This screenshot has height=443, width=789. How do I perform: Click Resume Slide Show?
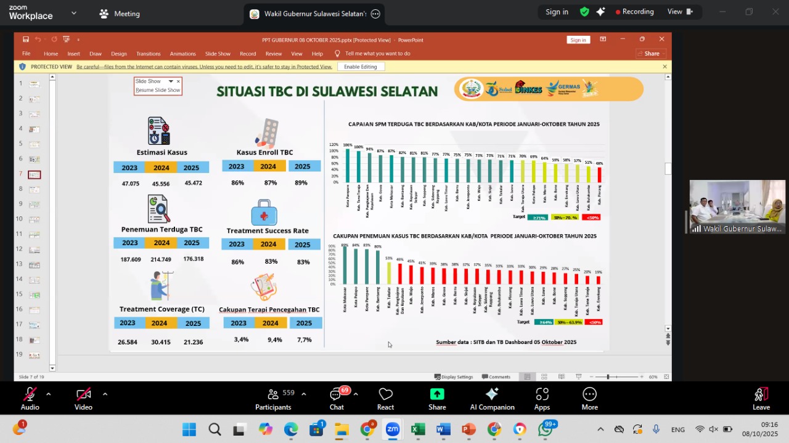click(x=158, y=90)
